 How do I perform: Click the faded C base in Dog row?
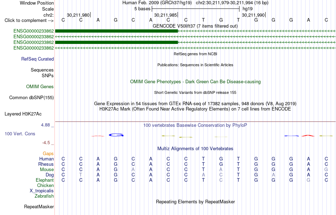coord(221,175)
